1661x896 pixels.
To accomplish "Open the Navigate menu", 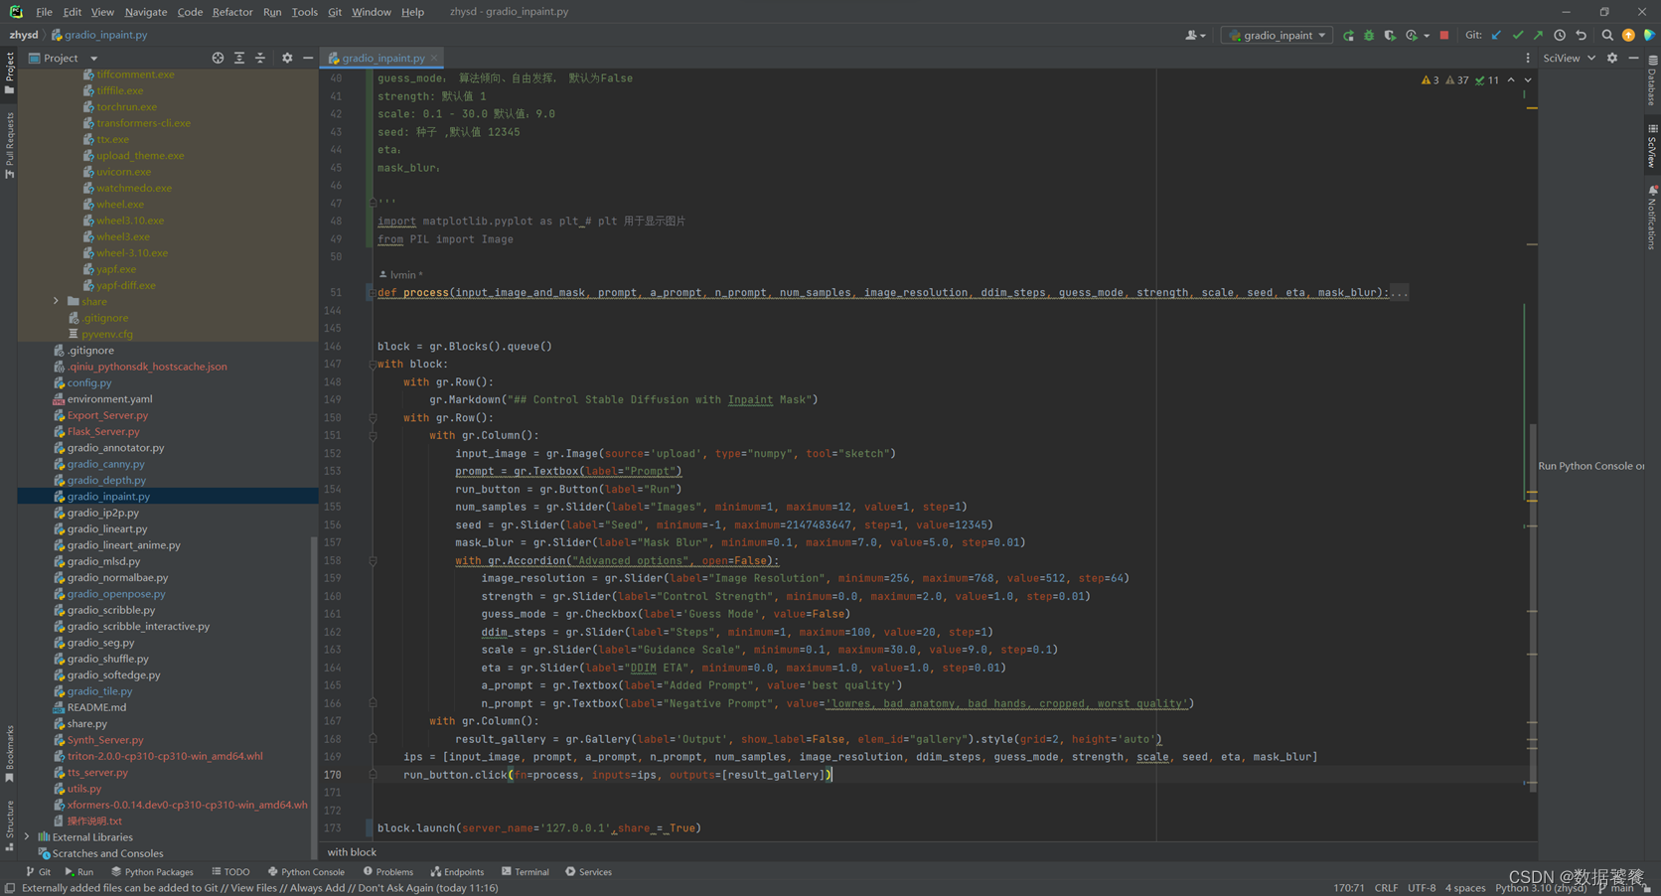I will click(x=146, y=12).
